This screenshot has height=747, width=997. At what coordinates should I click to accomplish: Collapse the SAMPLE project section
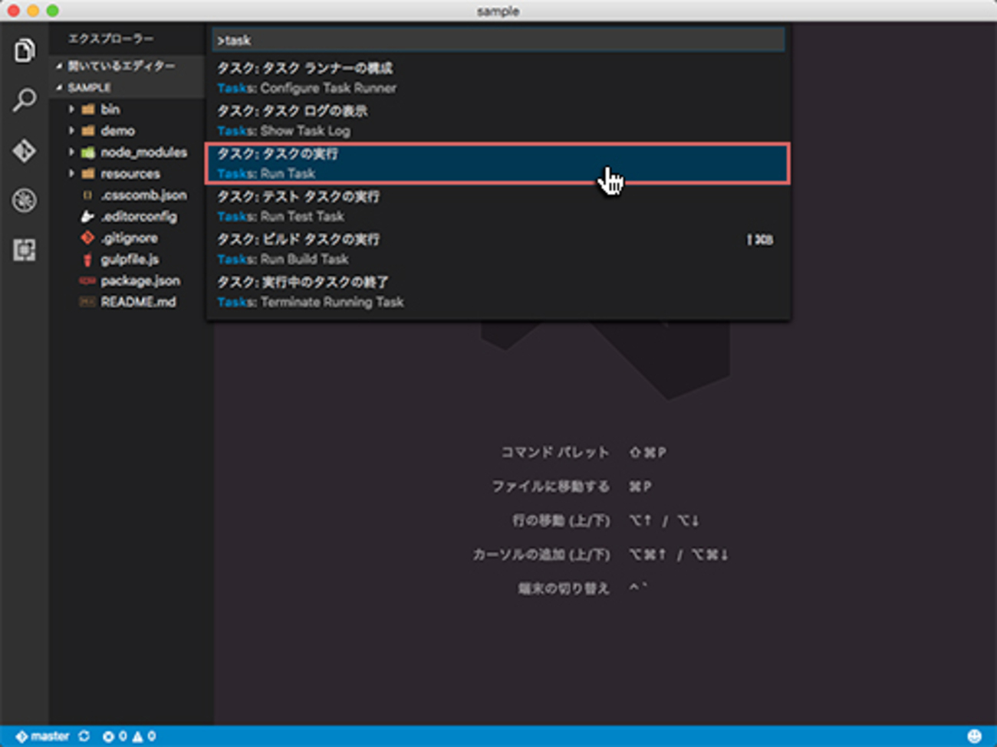[x=88, y=88]
